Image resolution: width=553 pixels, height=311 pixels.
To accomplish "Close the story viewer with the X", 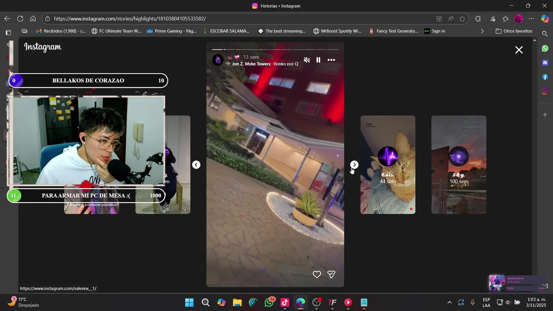I will pos(519,50).
